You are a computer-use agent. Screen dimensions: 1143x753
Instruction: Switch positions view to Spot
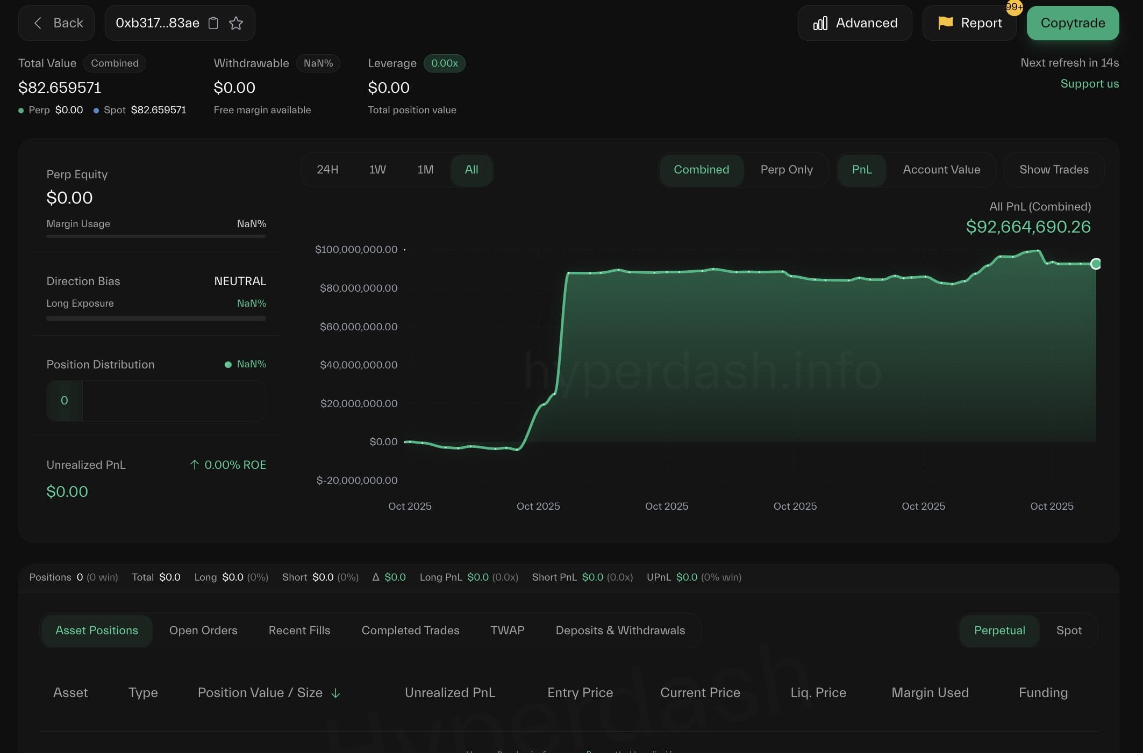(1068, 631)
